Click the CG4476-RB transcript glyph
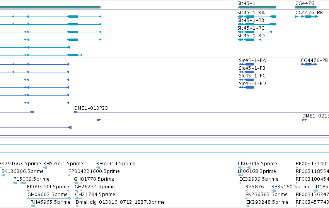The image size is (329, 208). point(307,17)
